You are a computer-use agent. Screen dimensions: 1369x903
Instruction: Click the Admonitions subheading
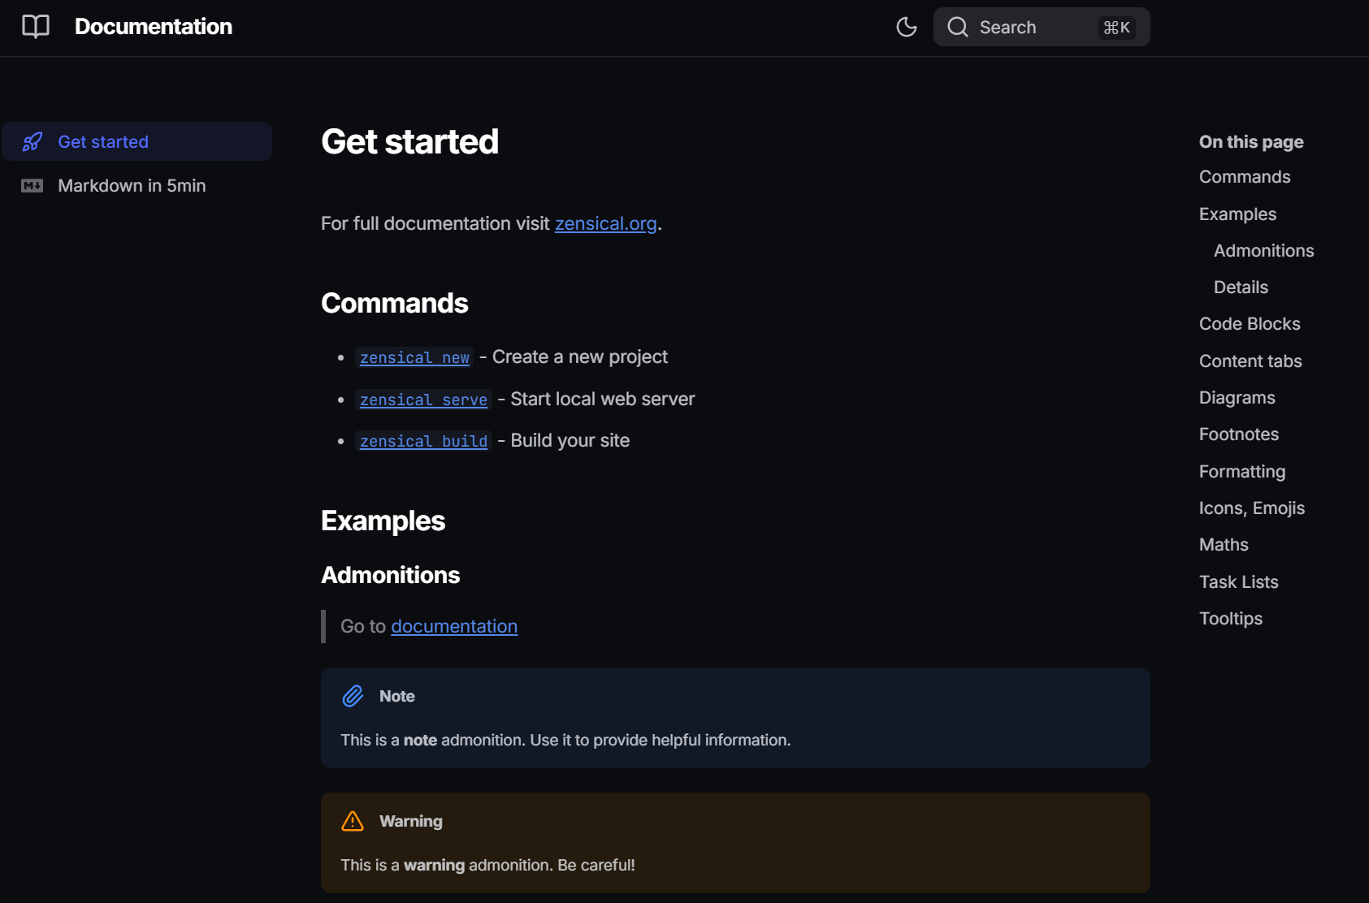[x=390, y=575]
